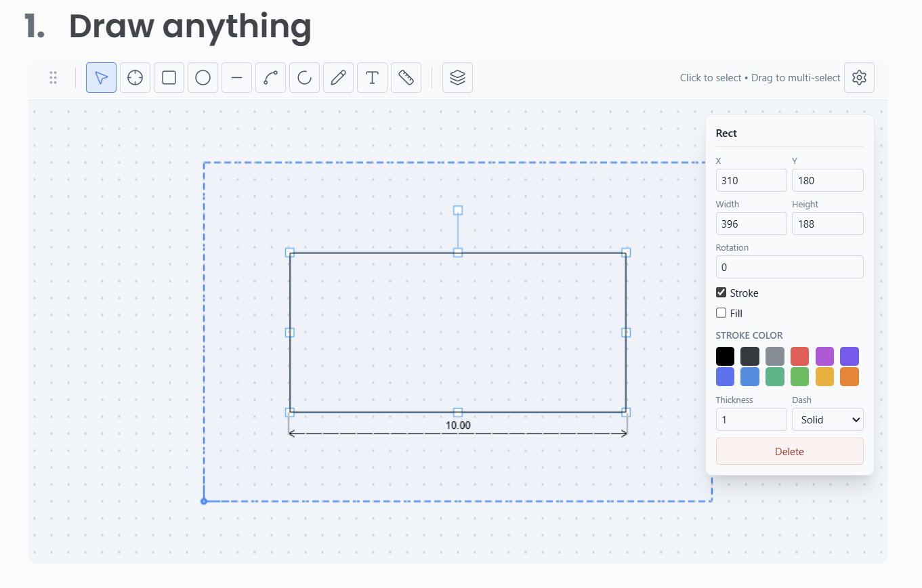Focus the Width input field
The width and height of the screenshot is (922, 588).
click(x=751, y=224)
